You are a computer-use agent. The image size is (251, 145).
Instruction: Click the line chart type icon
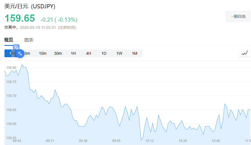click(x=245, y=53)
